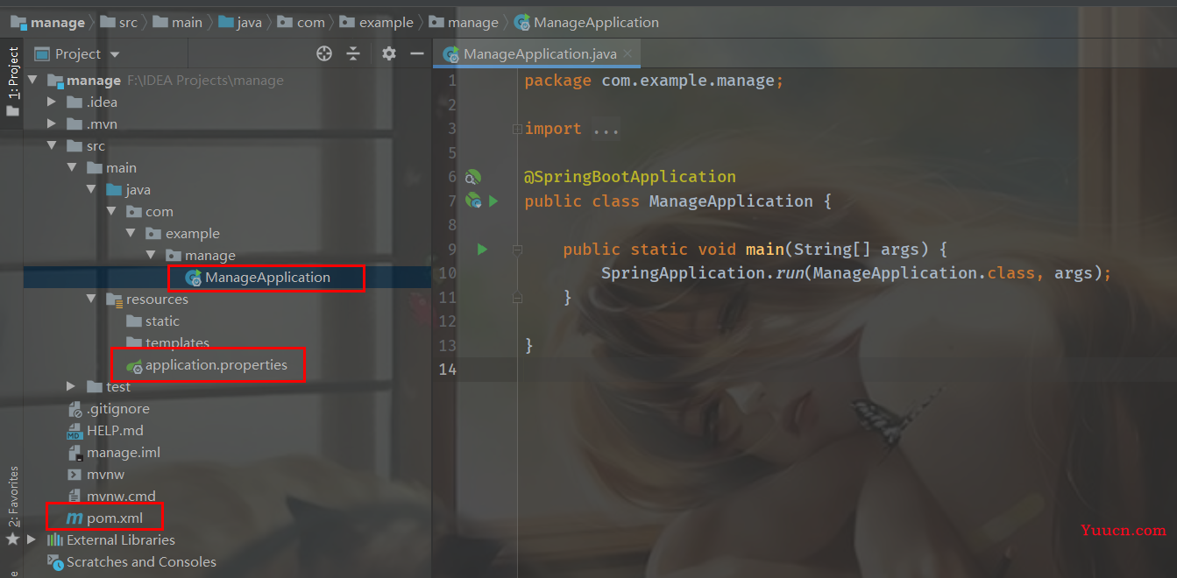This screenshot has width=1177, height=578.
Task: Click the Collapse All icon in Project panel
Action: point(353,54)
